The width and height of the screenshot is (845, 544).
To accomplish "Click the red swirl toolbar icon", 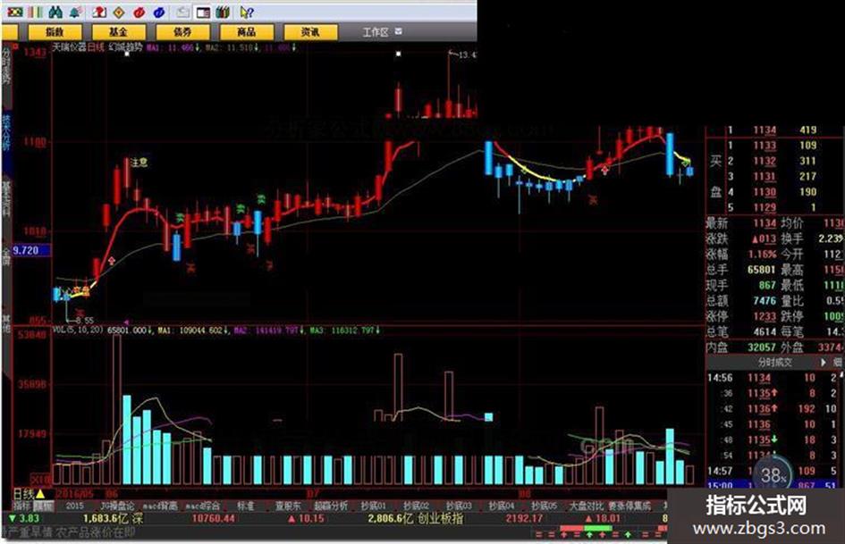I will click(139, 12).
